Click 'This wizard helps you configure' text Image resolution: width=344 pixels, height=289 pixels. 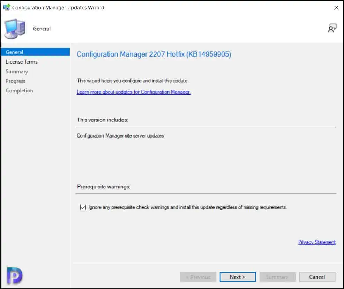point(133,81)
